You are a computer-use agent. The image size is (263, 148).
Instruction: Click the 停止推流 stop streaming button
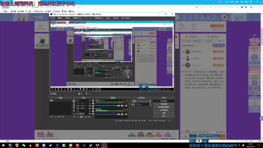point(164,101)
